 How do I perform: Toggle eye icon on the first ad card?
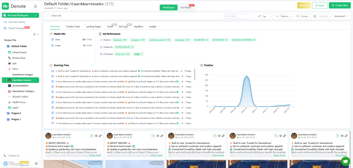pos(96,136)
